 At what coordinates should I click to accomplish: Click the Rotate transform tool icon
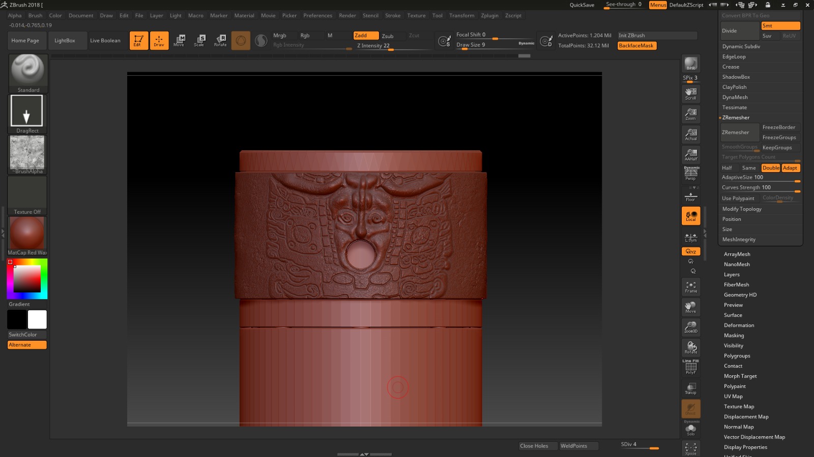click(220, 41)
